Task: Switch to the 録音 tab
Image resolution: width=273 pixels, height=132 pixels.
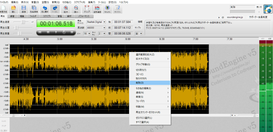Action: 12,16
